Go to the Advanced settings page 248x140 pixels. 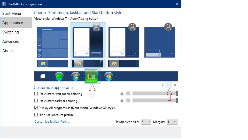pyautogui.click(x=16, y=41)
